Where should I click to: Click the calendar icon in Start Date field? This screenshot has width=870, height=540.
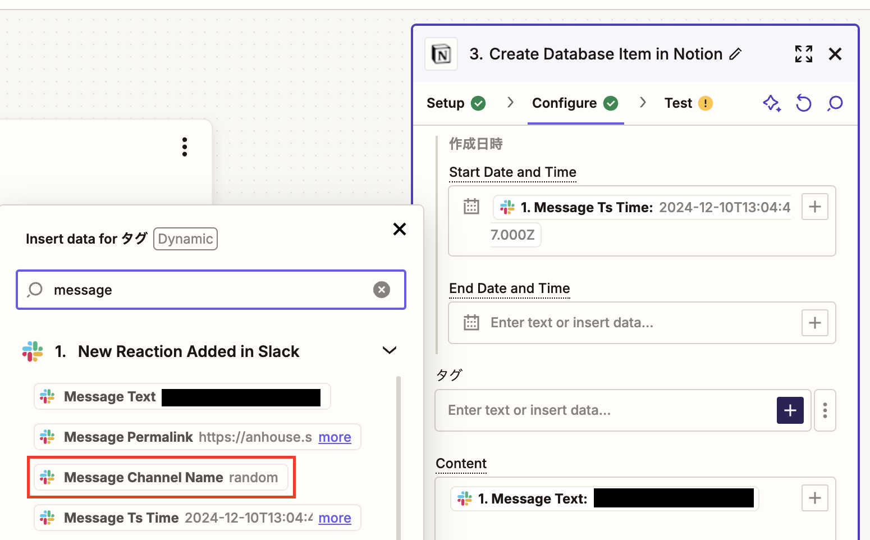pyautogui.click(x=471, y=207)
